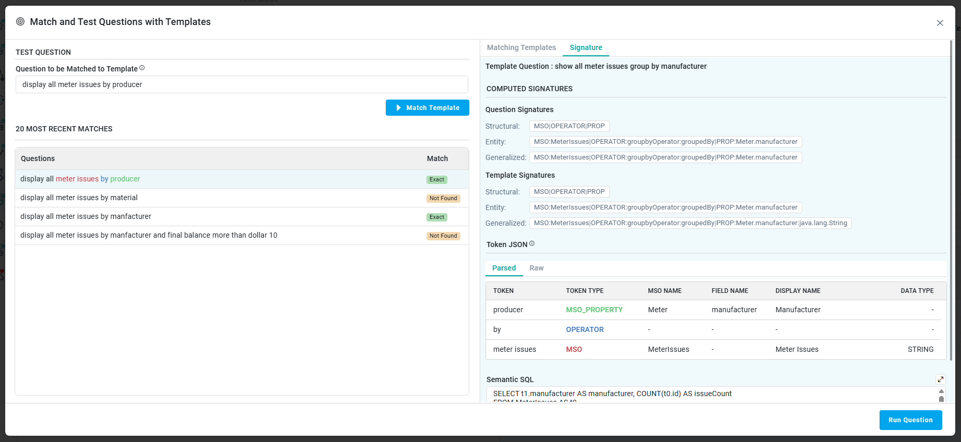Open the Raw token JSON tab
Image resolution: width=961 pixels, height=442 pixels.
tap(537, 268)
